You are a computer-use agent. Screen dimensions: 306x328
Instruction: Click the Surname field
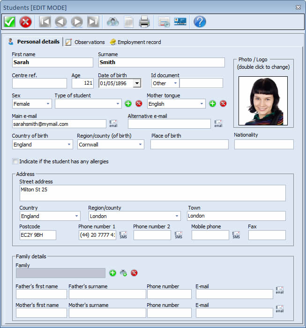click(162, 62)
